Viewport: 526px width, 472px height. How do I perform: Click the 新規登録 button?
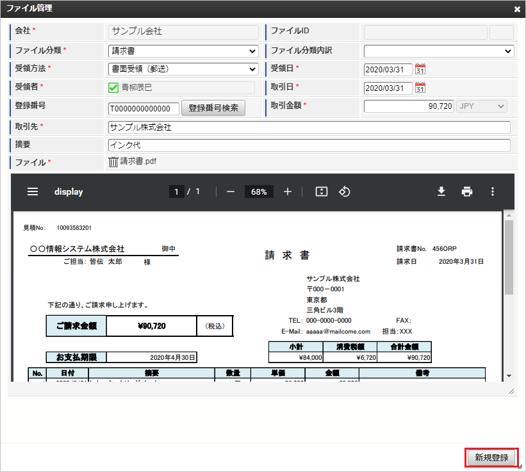[x=491, y=458]
